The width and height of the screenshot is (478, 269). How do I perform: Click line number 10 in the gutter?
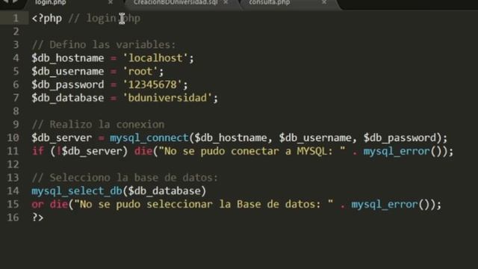(13, 137)
